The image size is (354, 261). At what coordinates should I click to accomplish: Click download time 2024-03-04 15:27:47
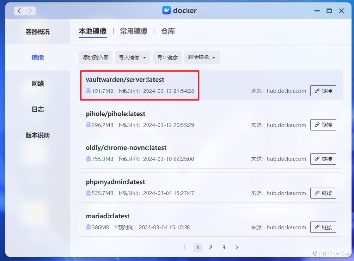(168, 193)
